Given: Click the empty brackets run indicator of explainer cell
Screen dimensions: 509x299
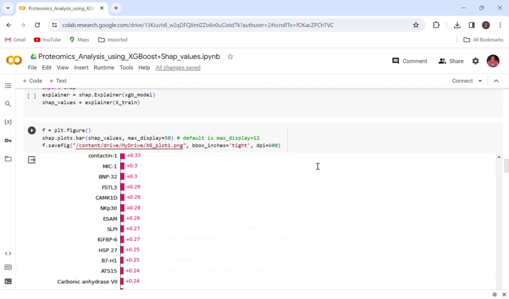Looking at the screenshot, I should point(32,96).
